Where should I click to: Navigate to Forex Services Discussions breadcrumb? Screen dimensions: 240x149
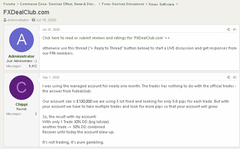tap(123, 4)
